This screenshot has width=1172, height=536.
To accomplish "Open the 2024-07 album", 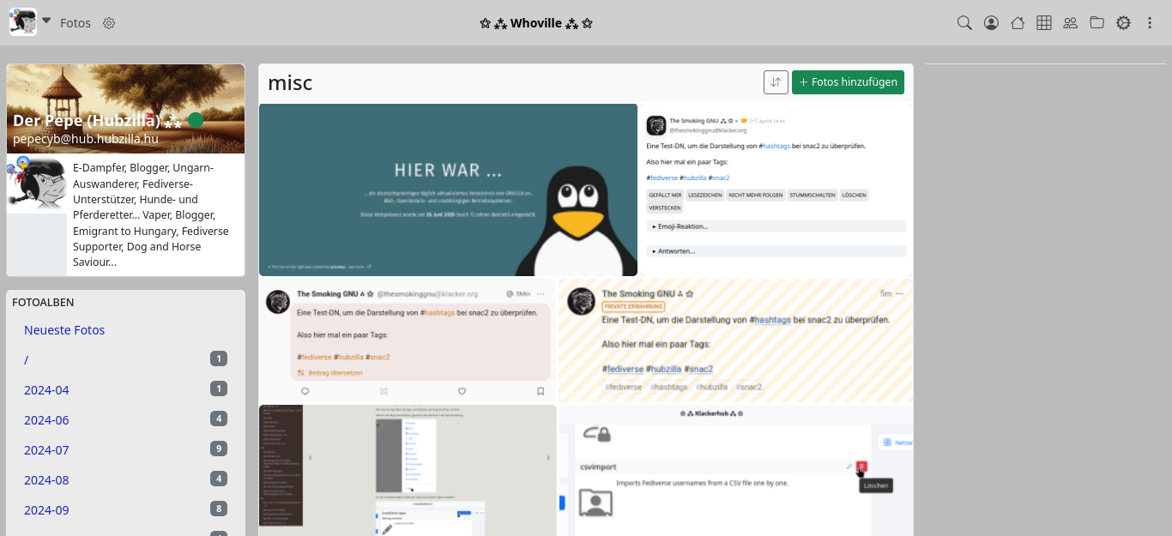I will click(46, 450).
